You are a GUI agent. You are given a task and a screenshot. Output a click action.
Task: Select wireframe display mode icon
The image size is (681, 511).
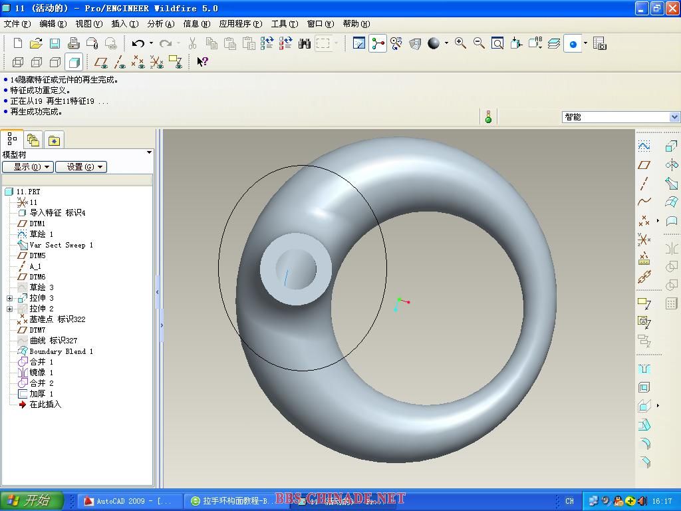click(x=18, y=63)
